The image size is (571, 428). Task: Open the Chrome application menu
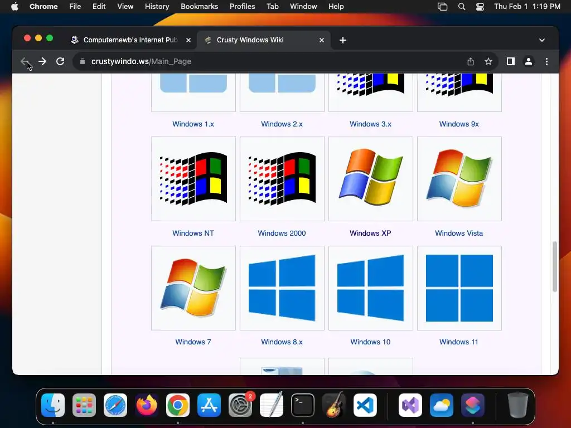(x=43, y=7)
